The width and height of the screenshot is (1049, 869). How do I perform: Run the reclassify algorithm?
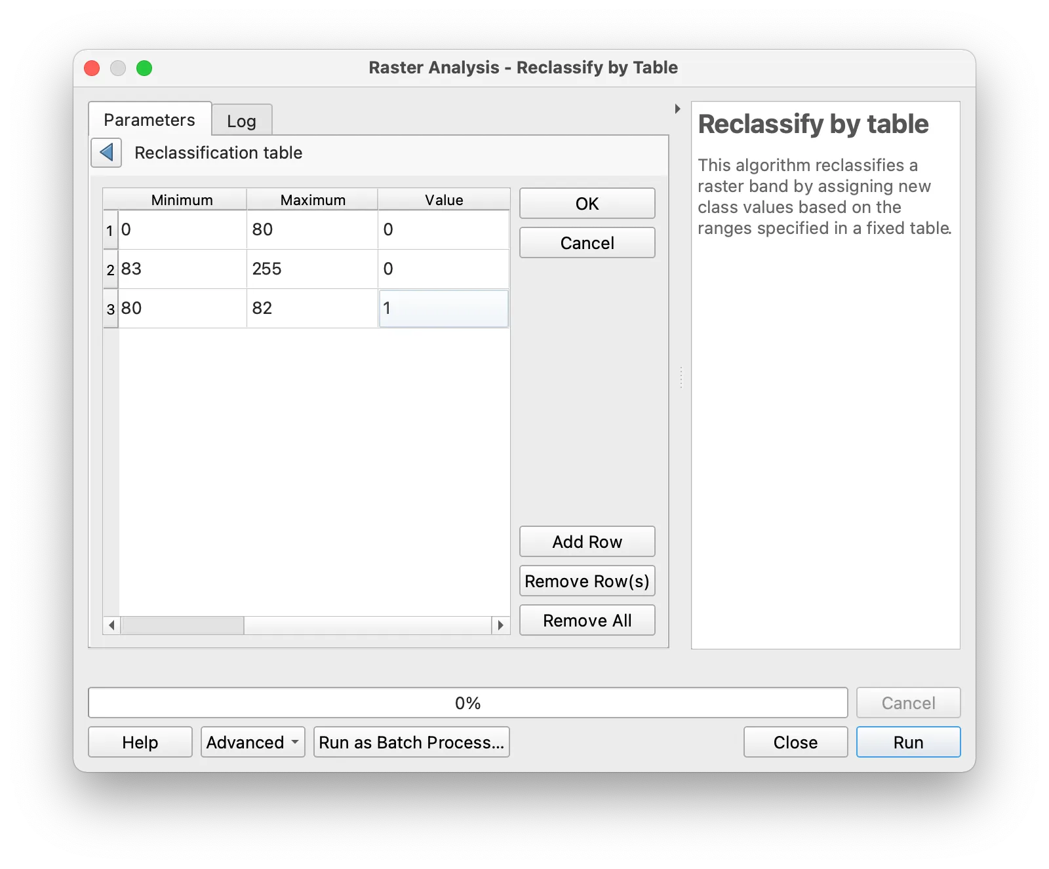[908, 743]
